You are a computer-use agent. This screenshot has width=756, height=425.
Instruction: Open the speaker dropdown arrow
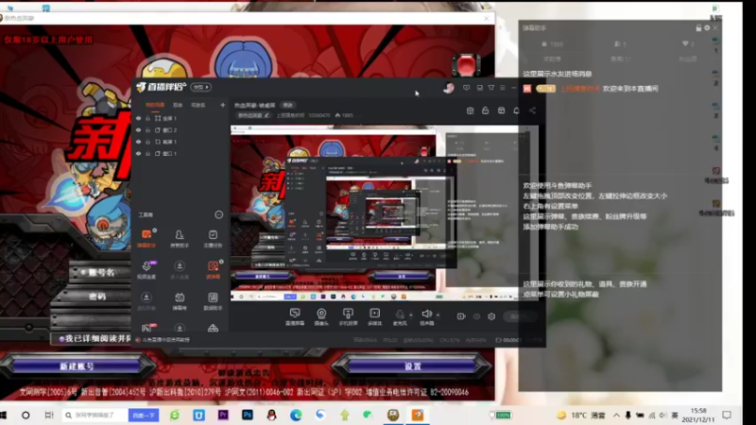pyautogui.click(x=438, y=315)
